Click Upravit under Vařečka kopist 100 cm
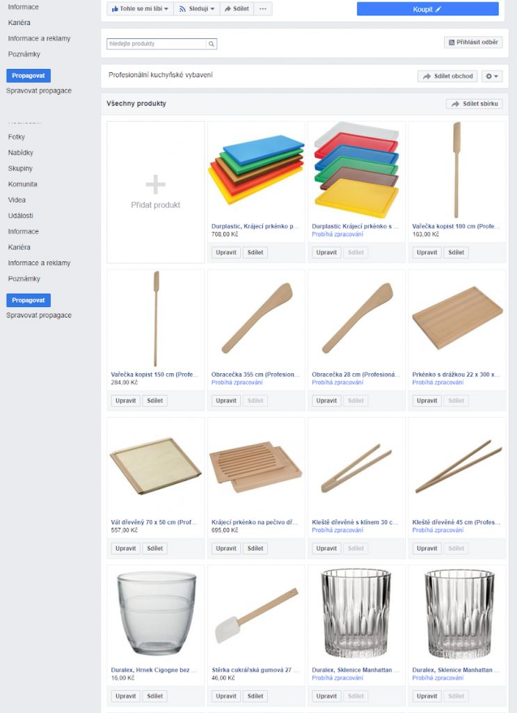The height and width of the screenshot is (713, 517). tap(427, 253)
